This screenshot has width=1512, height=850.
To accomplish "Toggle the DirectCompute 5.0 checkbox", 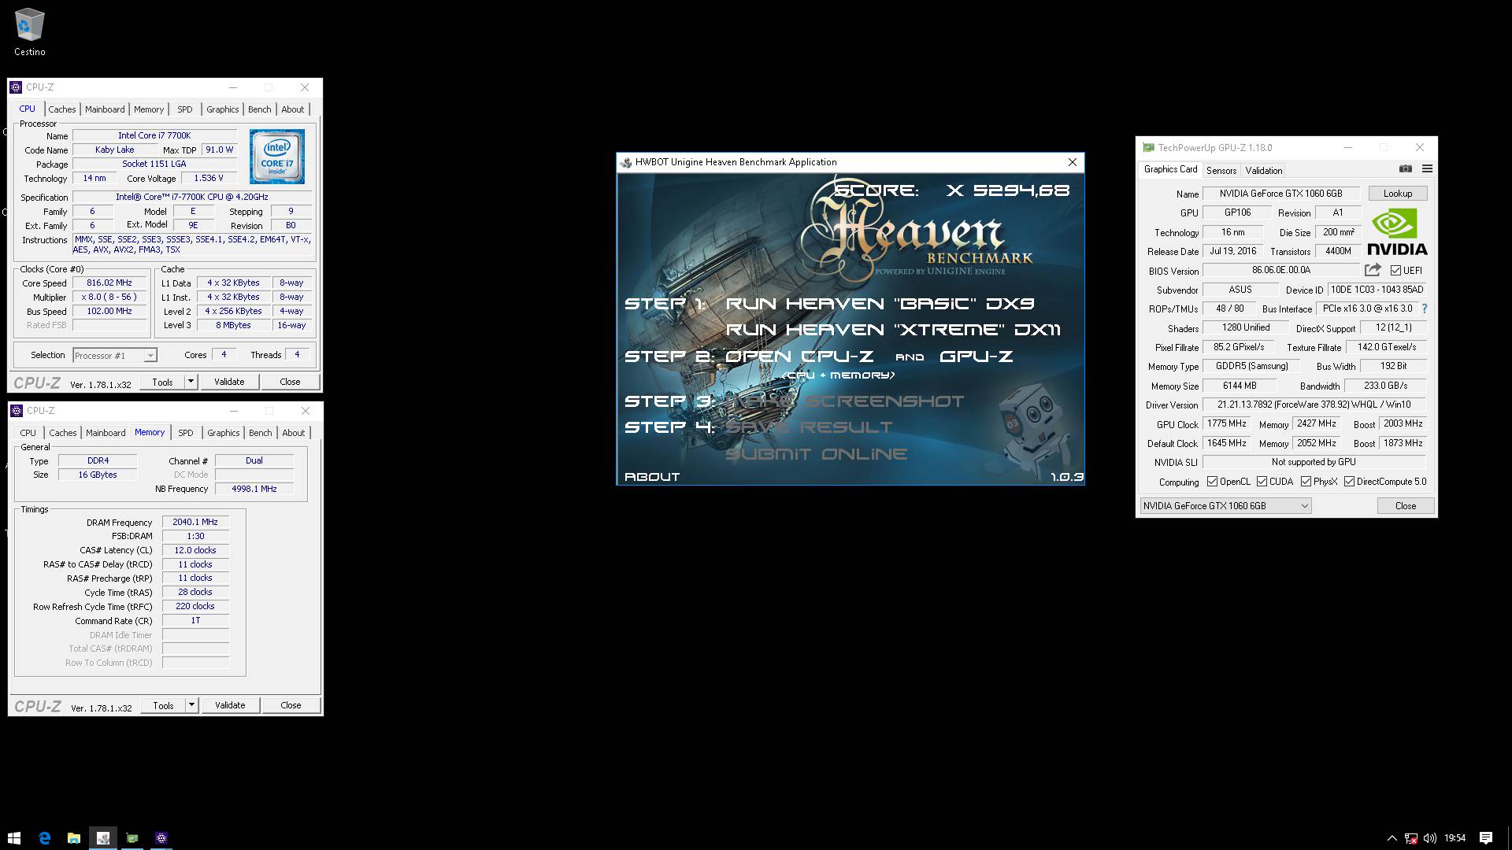I will 1349,482.
